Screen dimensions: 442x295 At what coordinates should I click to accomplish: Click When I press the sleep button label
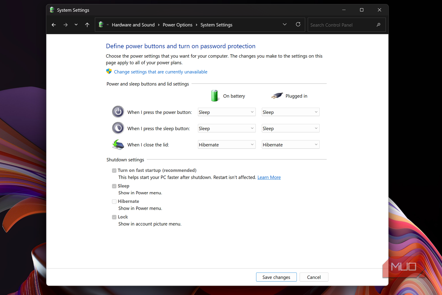pos(158,129)
